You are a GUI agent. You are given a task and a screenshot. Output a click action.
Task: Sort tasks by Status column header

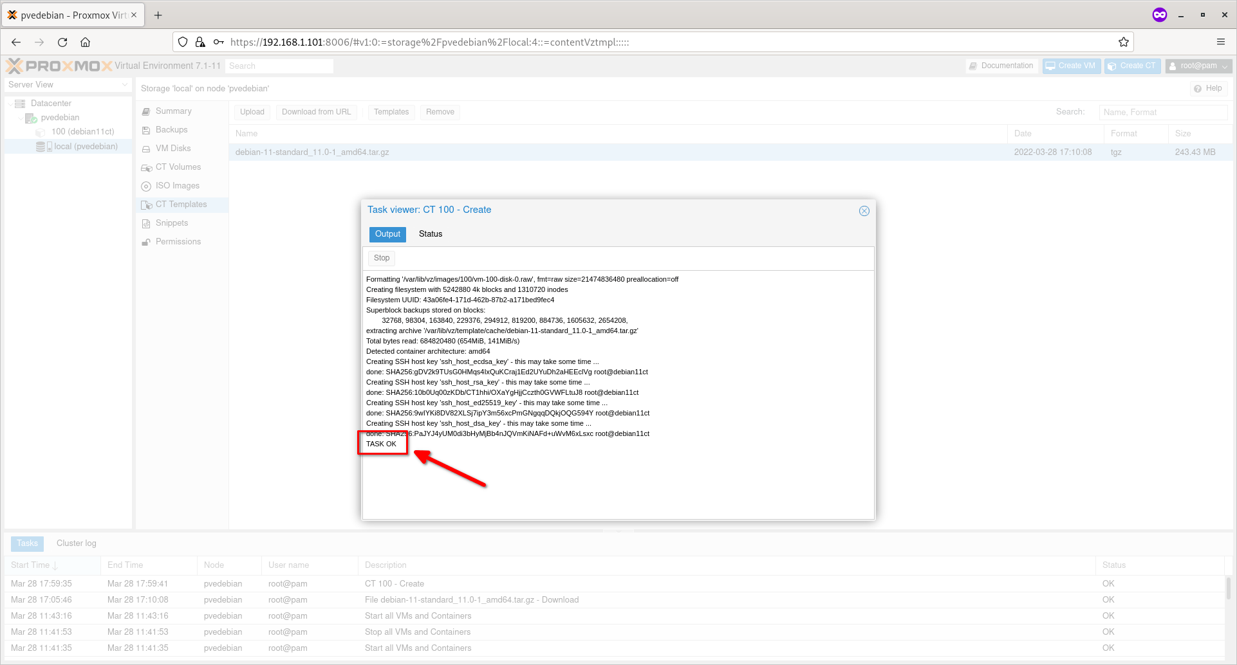pyautogui.click(x=1159, y=565)
